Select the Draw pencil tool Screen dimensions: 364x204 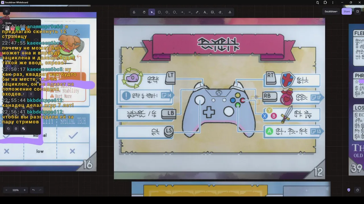pyautogui.click(x=197, y=12)
